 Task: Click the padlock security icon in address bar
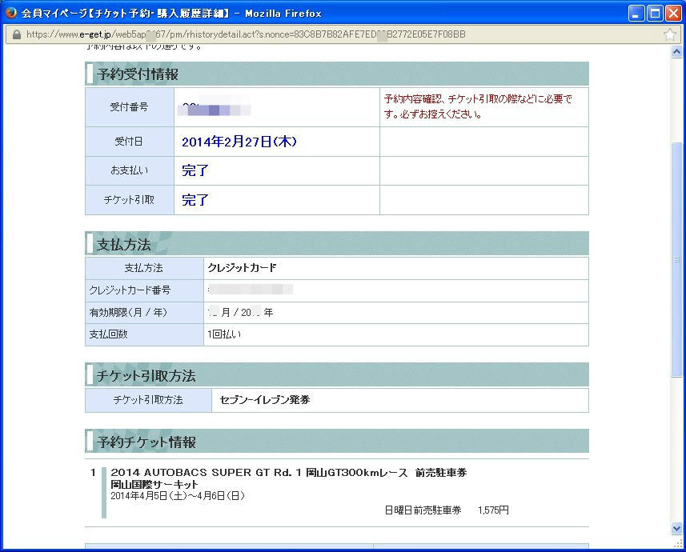pos(16,34)
